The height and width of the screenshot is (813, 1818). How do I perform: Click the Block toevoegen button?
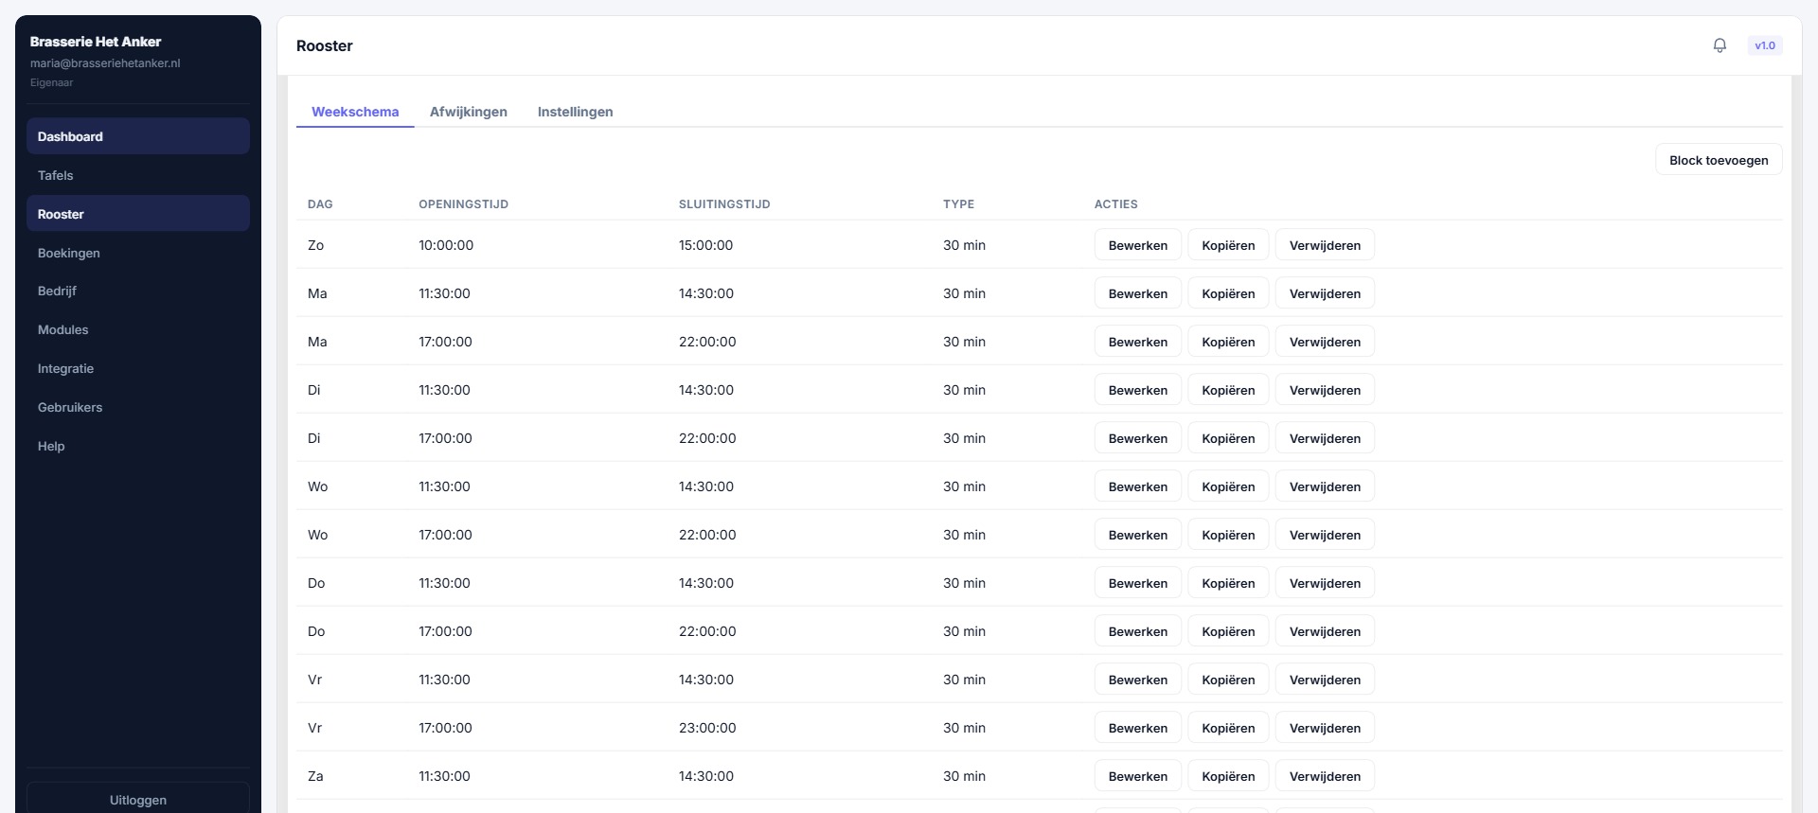click(x=1718, y=160)
